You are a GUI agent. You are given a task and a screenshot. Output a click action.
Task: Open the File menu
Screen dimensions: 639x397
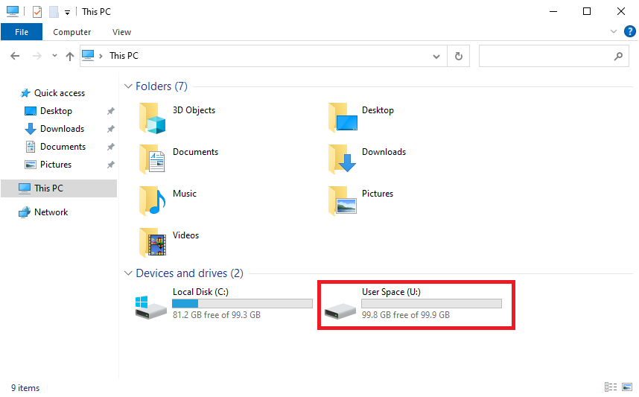[x=22, y=32]
